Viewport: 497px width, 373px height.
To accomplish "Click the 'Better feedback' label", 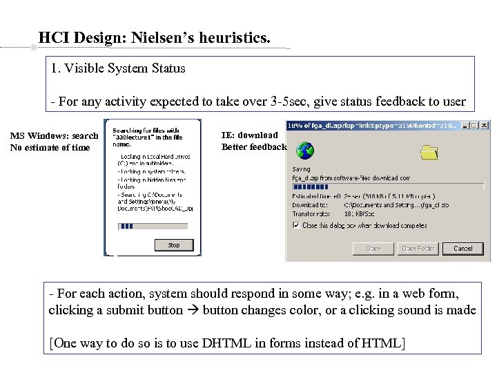I will click(x=254, y=147).
